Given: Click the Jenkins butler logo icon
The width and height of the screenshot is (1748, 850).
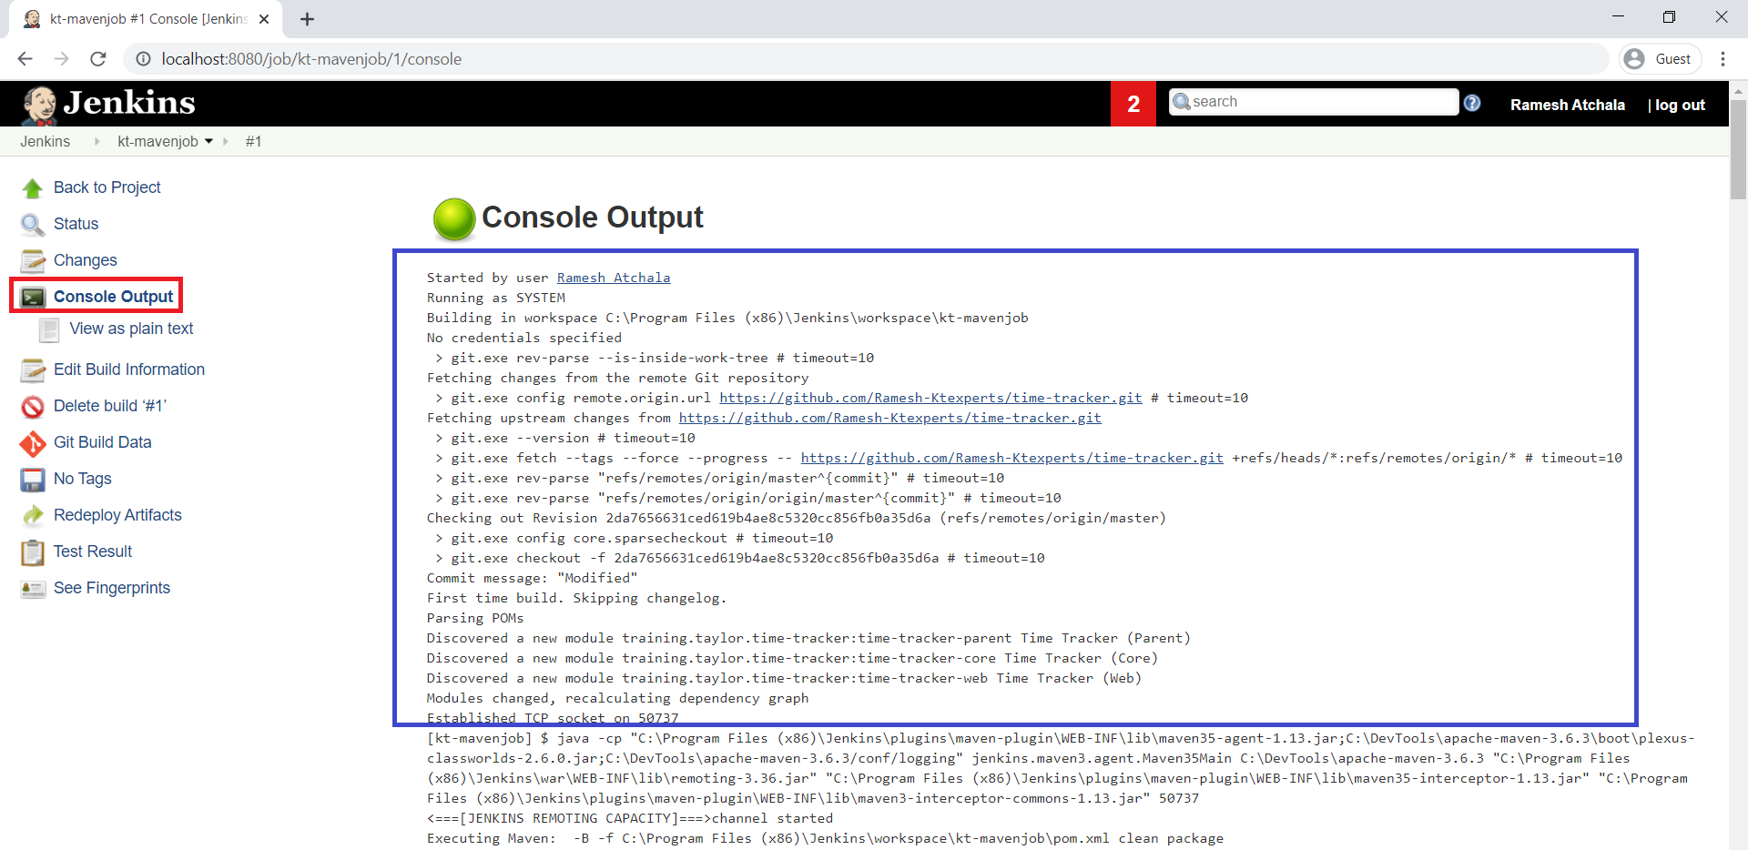Looking at the screenshot, I should [38, 106].
